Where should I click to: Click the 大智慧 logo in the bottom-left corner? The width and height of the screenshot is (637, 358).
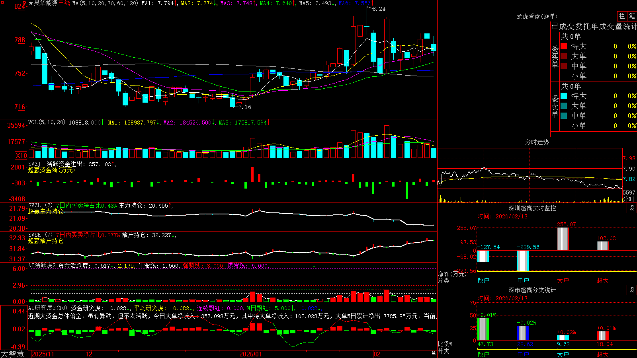pyautogui.click(x=12, y=354)
